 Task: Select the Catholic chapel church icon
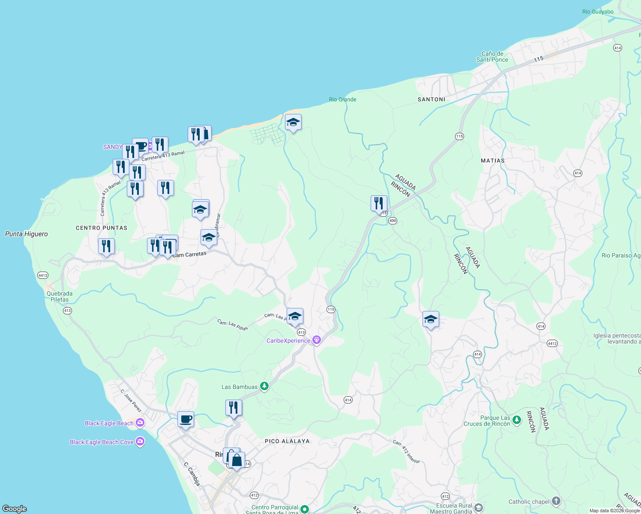pyautogui.click(x=556, y=501)
